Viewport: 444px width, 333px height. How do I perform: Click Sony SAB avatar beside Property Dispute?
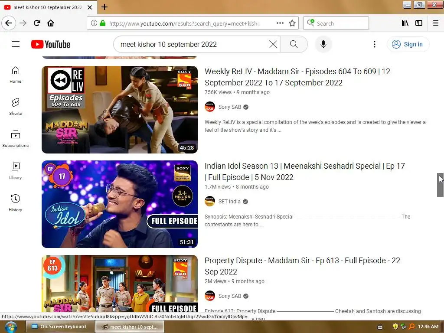click(x=210, y=296)
